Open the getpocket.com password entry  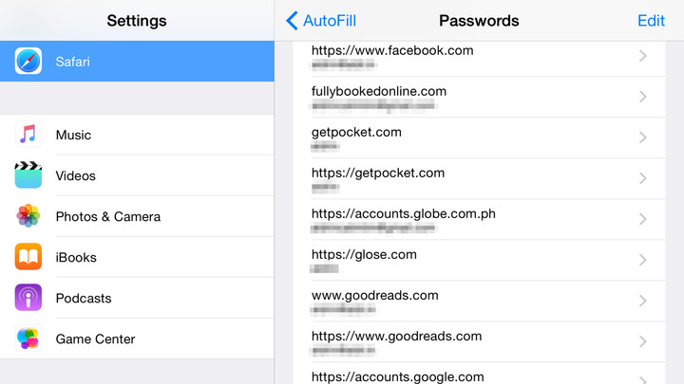point(479,137)
